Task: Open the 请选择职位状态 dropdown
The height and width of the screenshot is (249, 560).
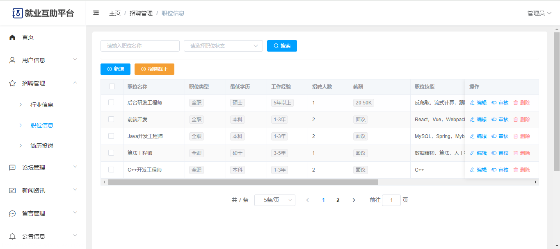Action: [x=223, y=46]
